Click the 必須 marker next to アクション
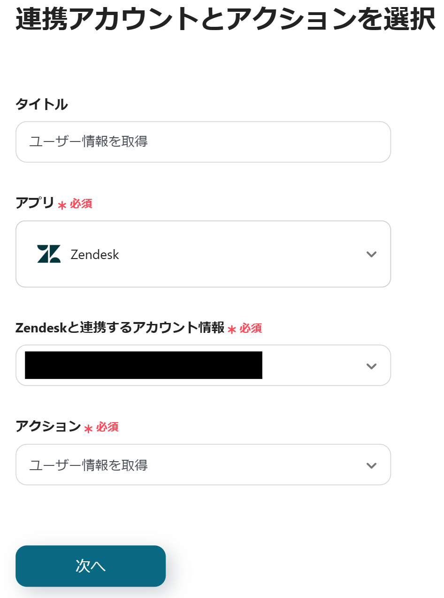This screenshot has height=598, width=444. click(107, 427)
